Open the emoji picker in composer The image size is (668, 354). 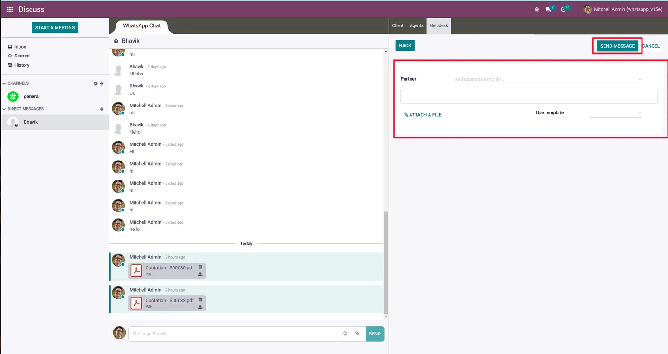(345, 334)
